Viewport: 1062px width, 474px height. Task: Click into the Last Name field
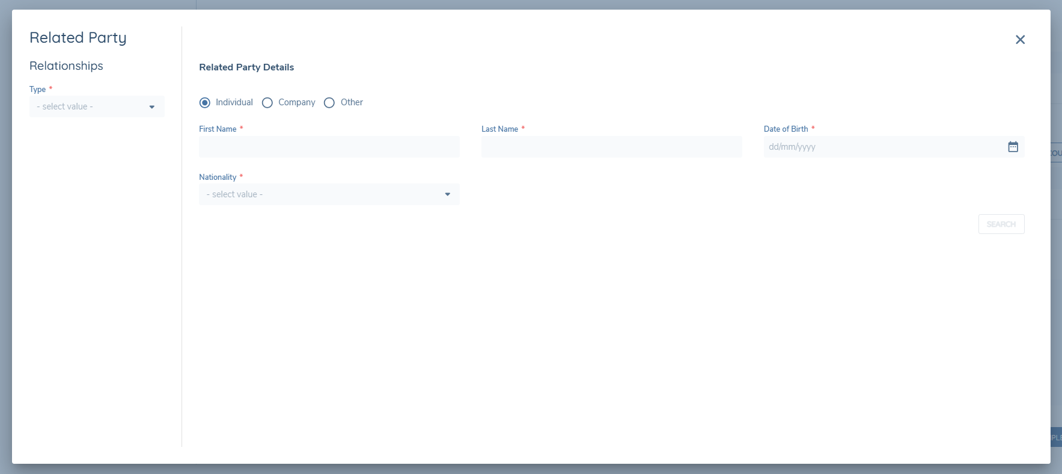click(611, 147)
